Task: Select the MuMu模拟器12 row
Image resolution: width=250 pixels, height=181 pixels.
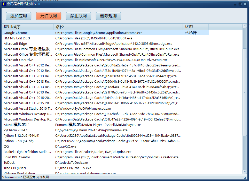Action: [x=17, y=125]
